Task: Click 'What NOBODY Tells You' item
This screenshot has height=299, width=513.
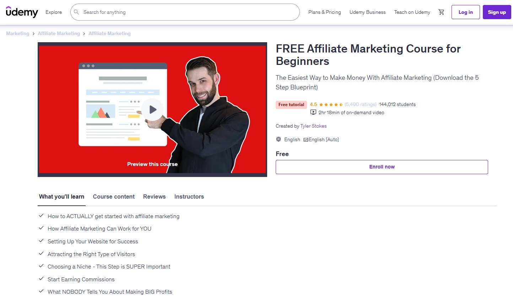Action: [x=110, y=292]
